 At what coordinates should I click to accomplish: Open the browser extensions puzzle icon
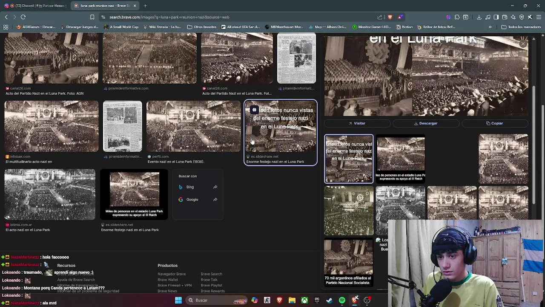click(457, 17)
